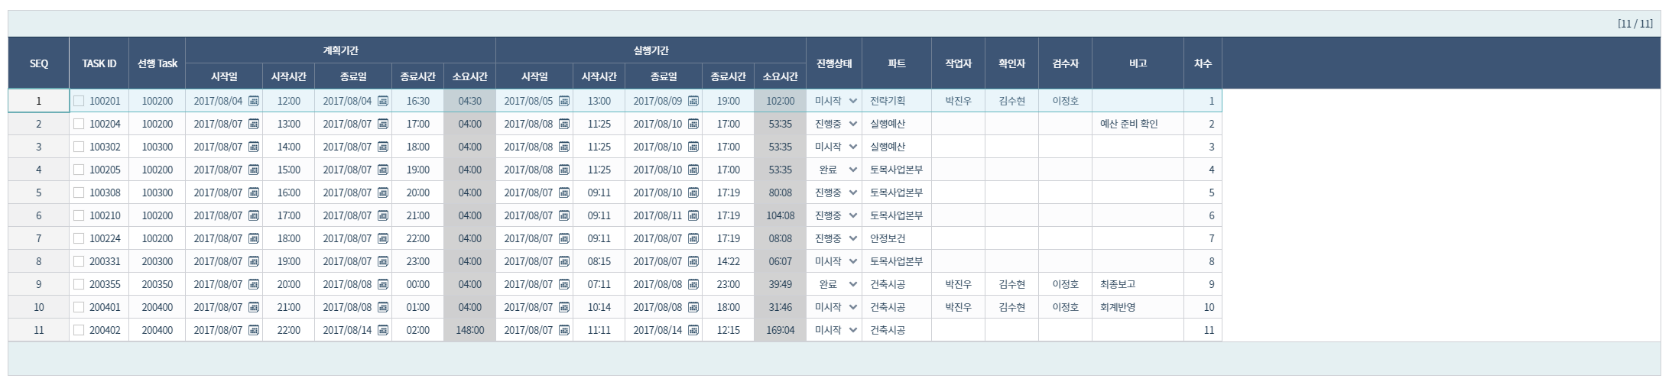Click the TASK ID column header
Screen dimensions: 1672x385
[x=99, y=63]
